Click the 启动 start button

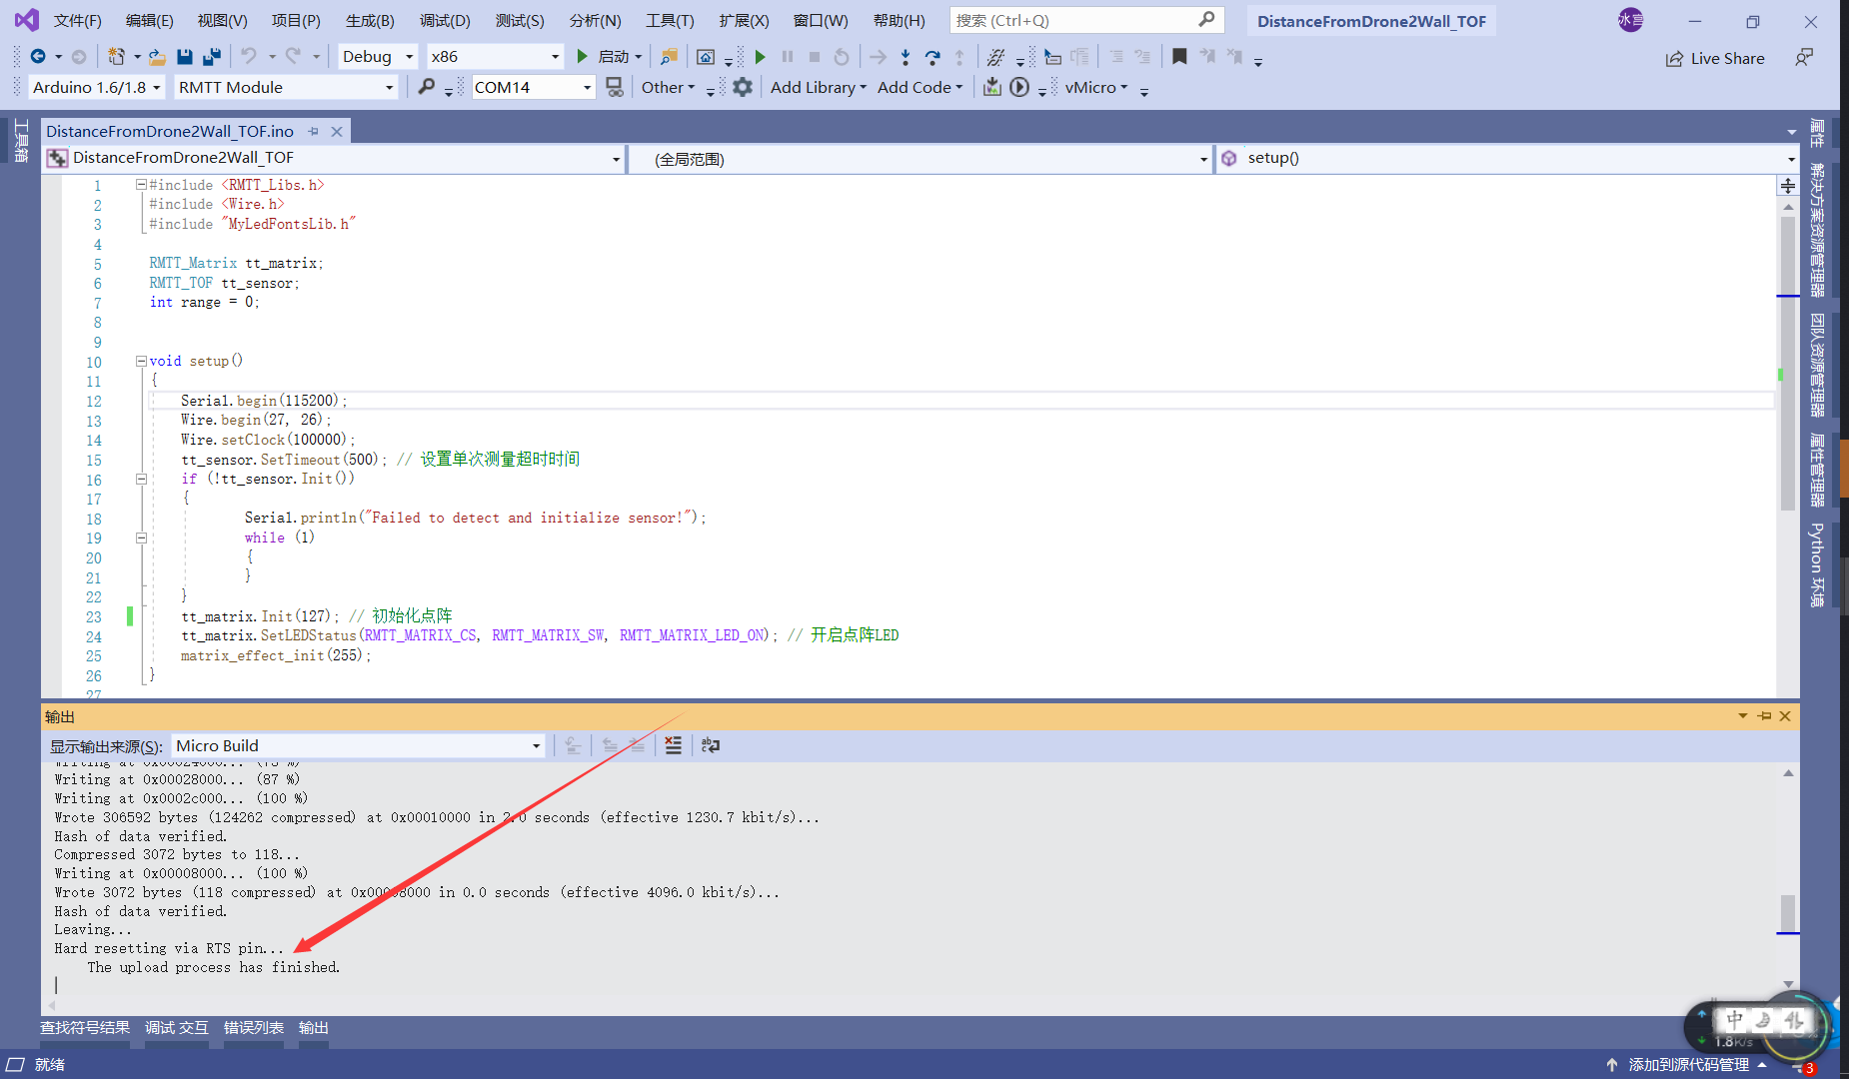tap(609, 57)
